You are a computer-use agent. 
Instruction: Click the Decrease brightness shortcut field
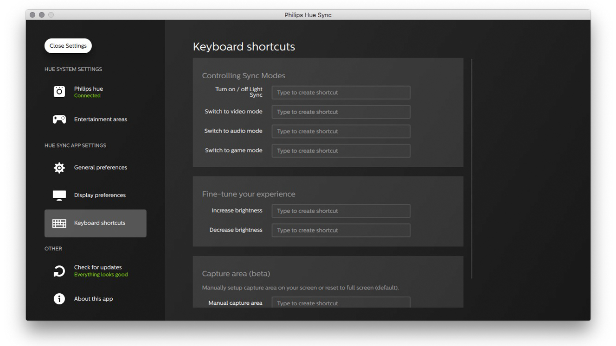[x=341, y=231]
